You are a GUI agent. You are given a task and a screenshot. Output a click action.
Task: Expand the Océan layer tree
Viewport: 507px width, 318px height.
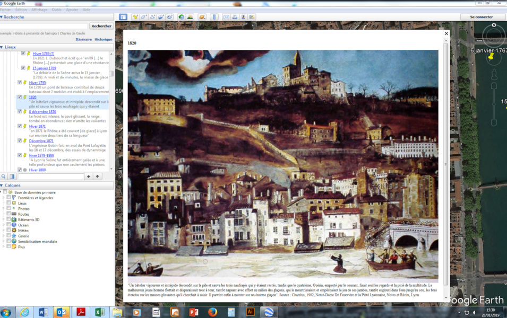(4, 225)
